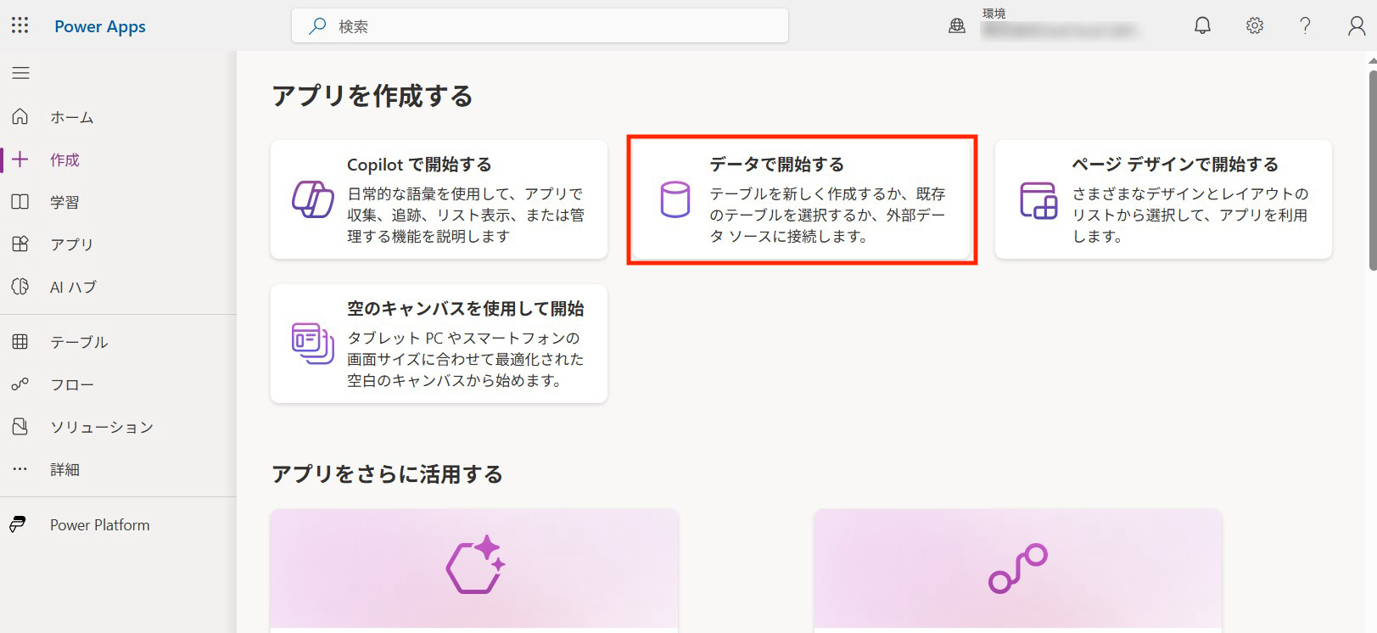Open the settings gear

click(x=1255, y=25)
